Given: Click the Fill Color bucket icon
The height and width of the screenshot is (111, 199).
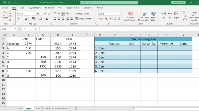Looking at the screenshot, I should [41, 19].
